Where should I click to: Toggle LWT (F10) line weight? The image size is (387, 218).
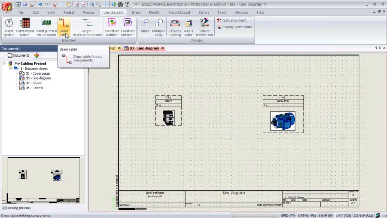pyautogui.click(x=343, y=215)
